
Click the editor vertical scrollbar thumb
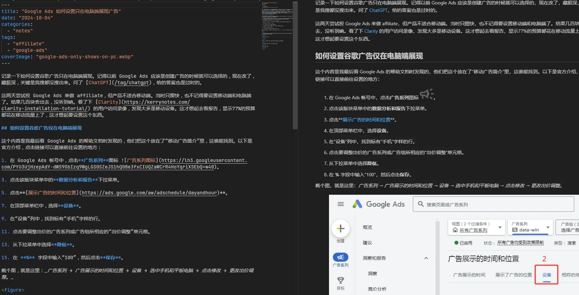pyautogui.click(x=295, y=65)
